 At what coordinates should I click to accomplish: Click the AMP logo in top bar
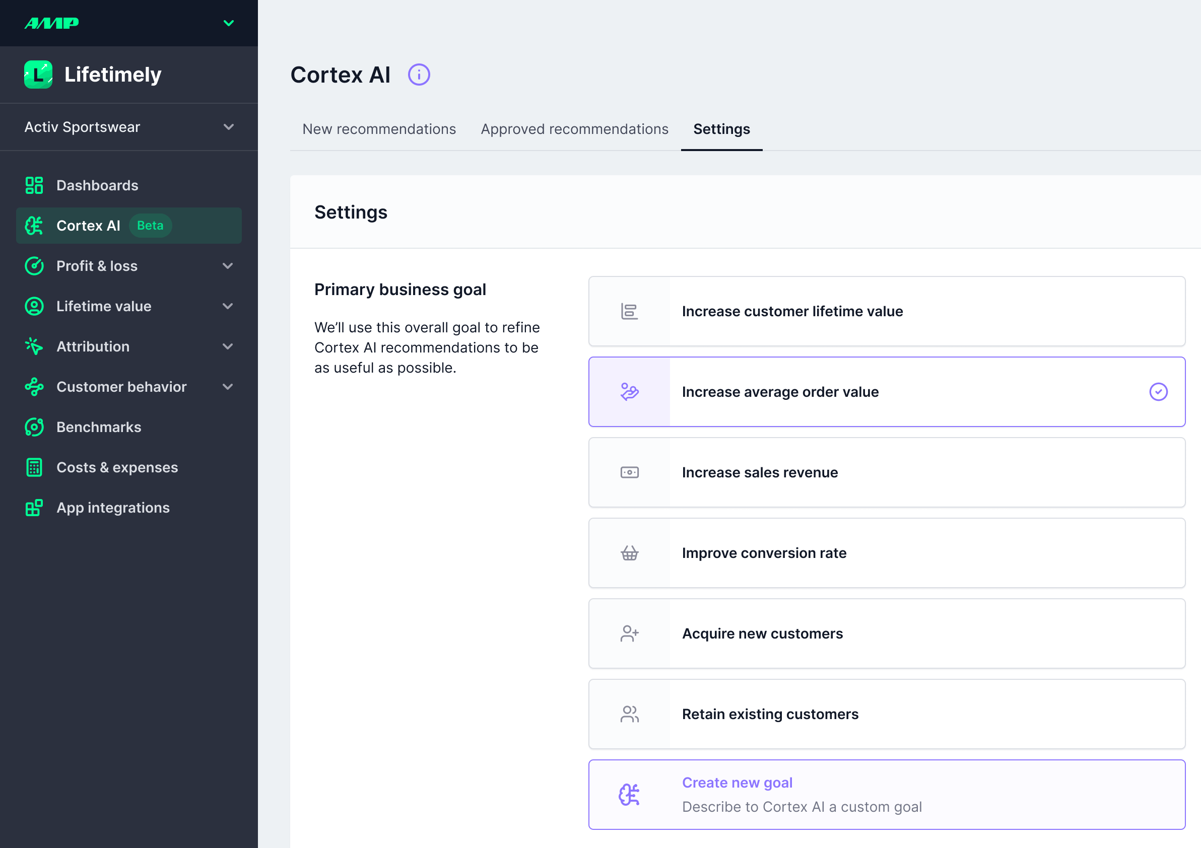tap(52, 23)
